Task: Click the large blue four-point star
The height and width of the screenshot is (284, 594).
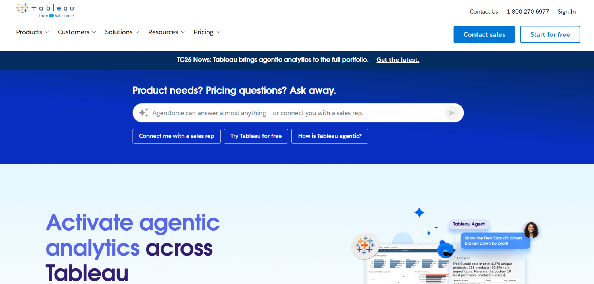Action: tap(419, 212)
